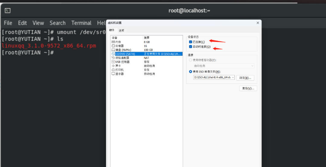This screenshot has width=326, height=167.
Task: Click the 高级(V)... advanced button
Action: (x=248, y=88)
